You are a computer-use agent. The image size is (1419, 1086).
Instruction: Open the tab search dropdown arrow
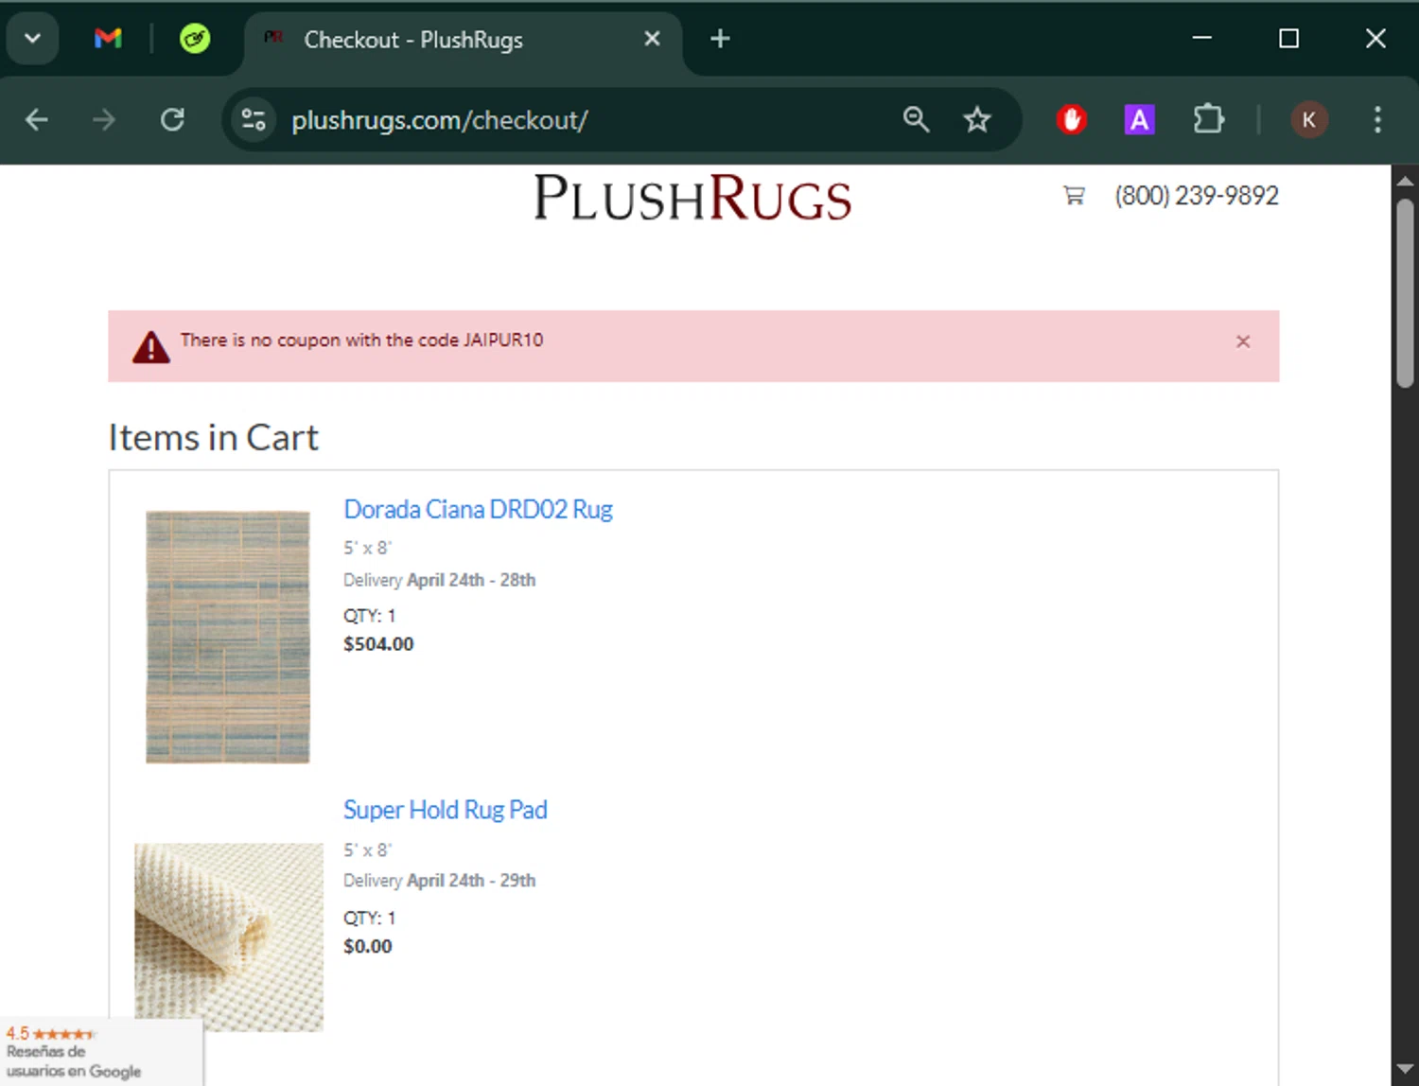(33, 39)
